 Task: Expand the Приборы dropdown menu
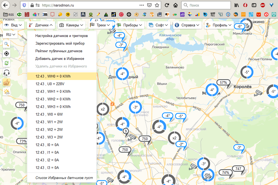[130, 25]
